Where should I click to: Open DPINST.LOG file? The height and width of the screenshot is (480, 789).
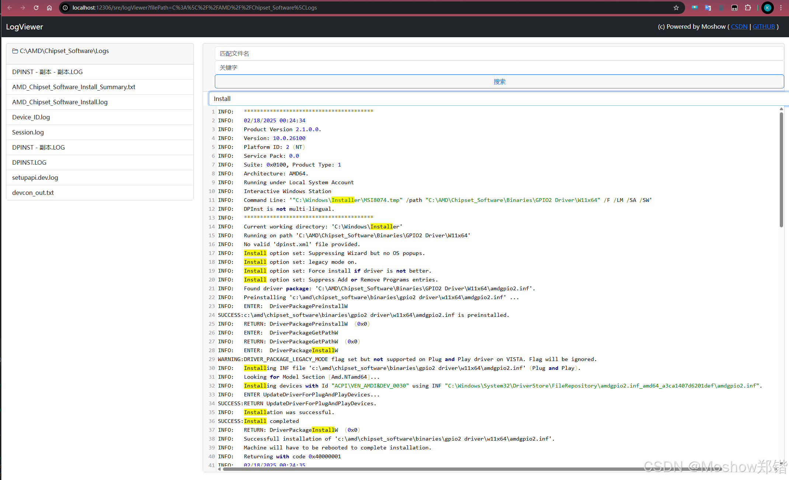(100, 162)
